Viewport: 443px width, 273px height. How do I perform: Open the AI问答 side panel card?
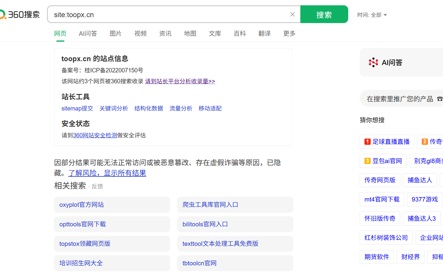[401, 62]
